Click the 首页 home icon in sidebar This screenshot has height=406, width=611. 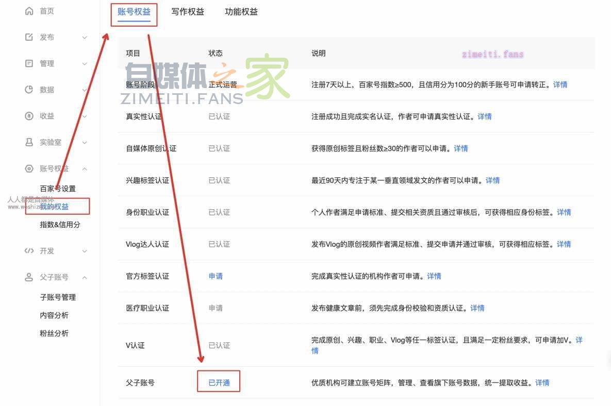tap(29, 11)
